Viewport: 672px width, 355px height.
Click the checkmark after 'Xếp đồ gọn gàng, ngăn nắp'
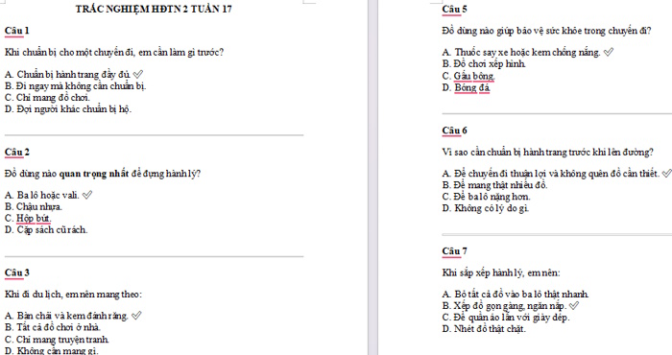[x=574, y=306]
